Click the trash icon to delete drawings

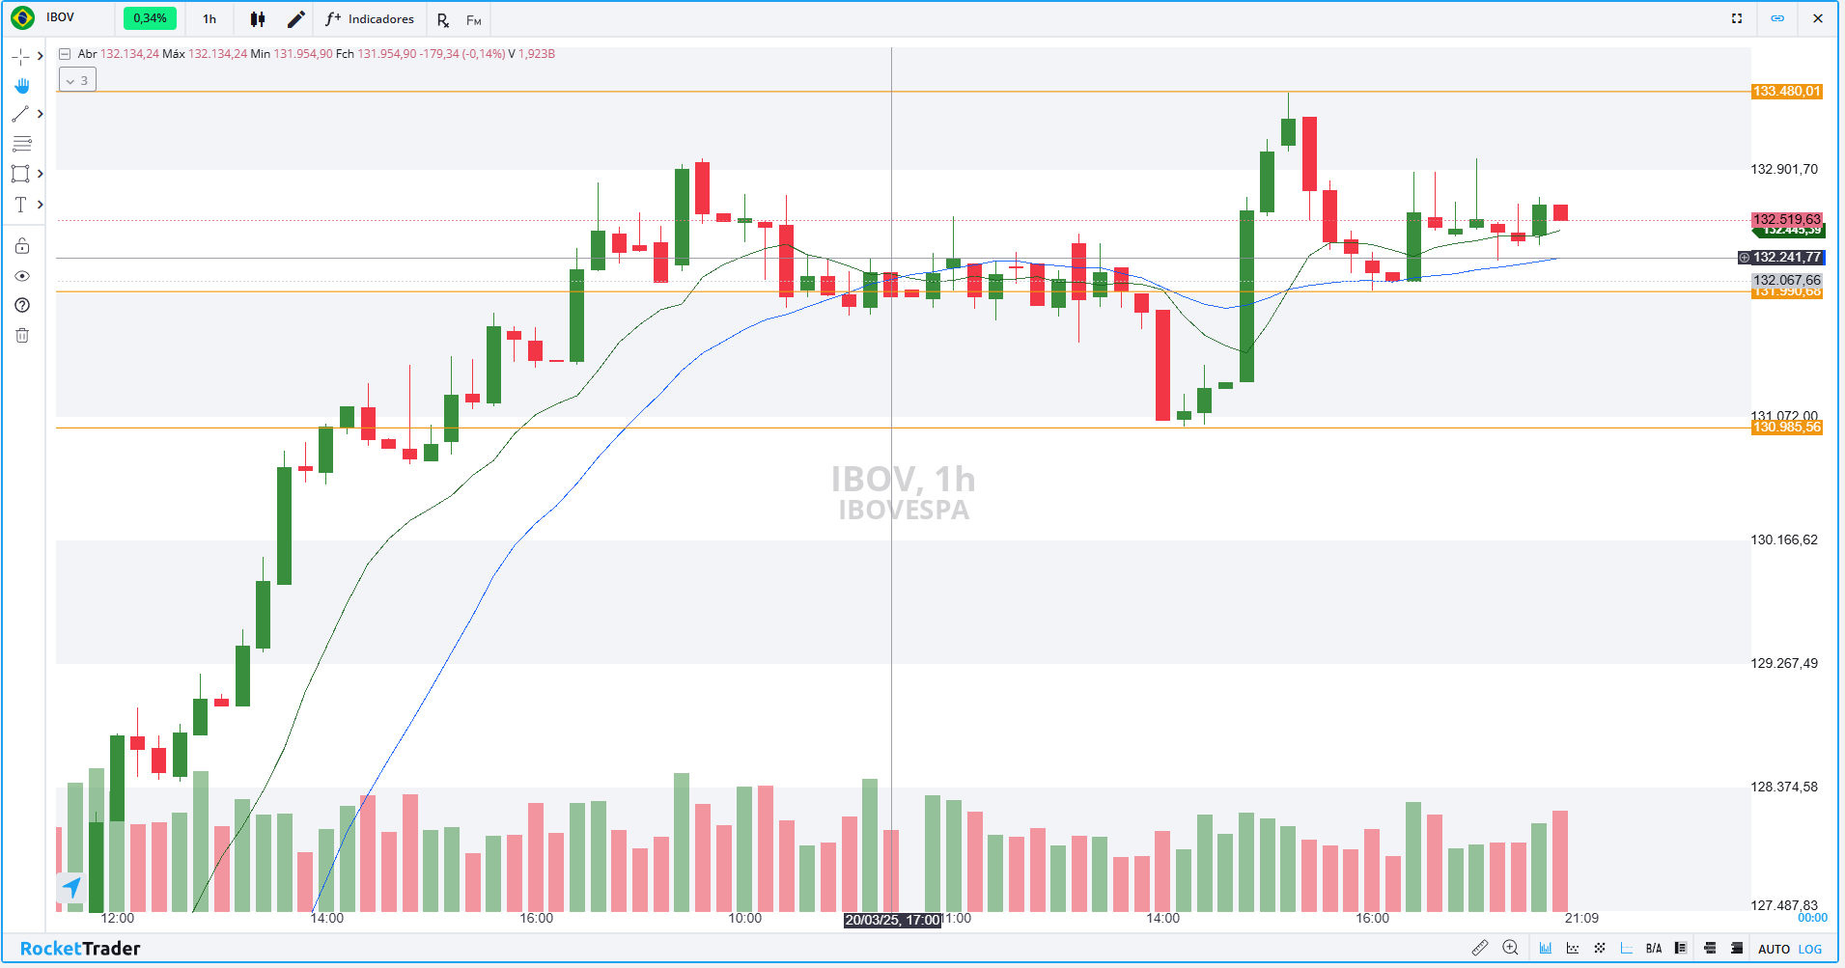[22, 336]
